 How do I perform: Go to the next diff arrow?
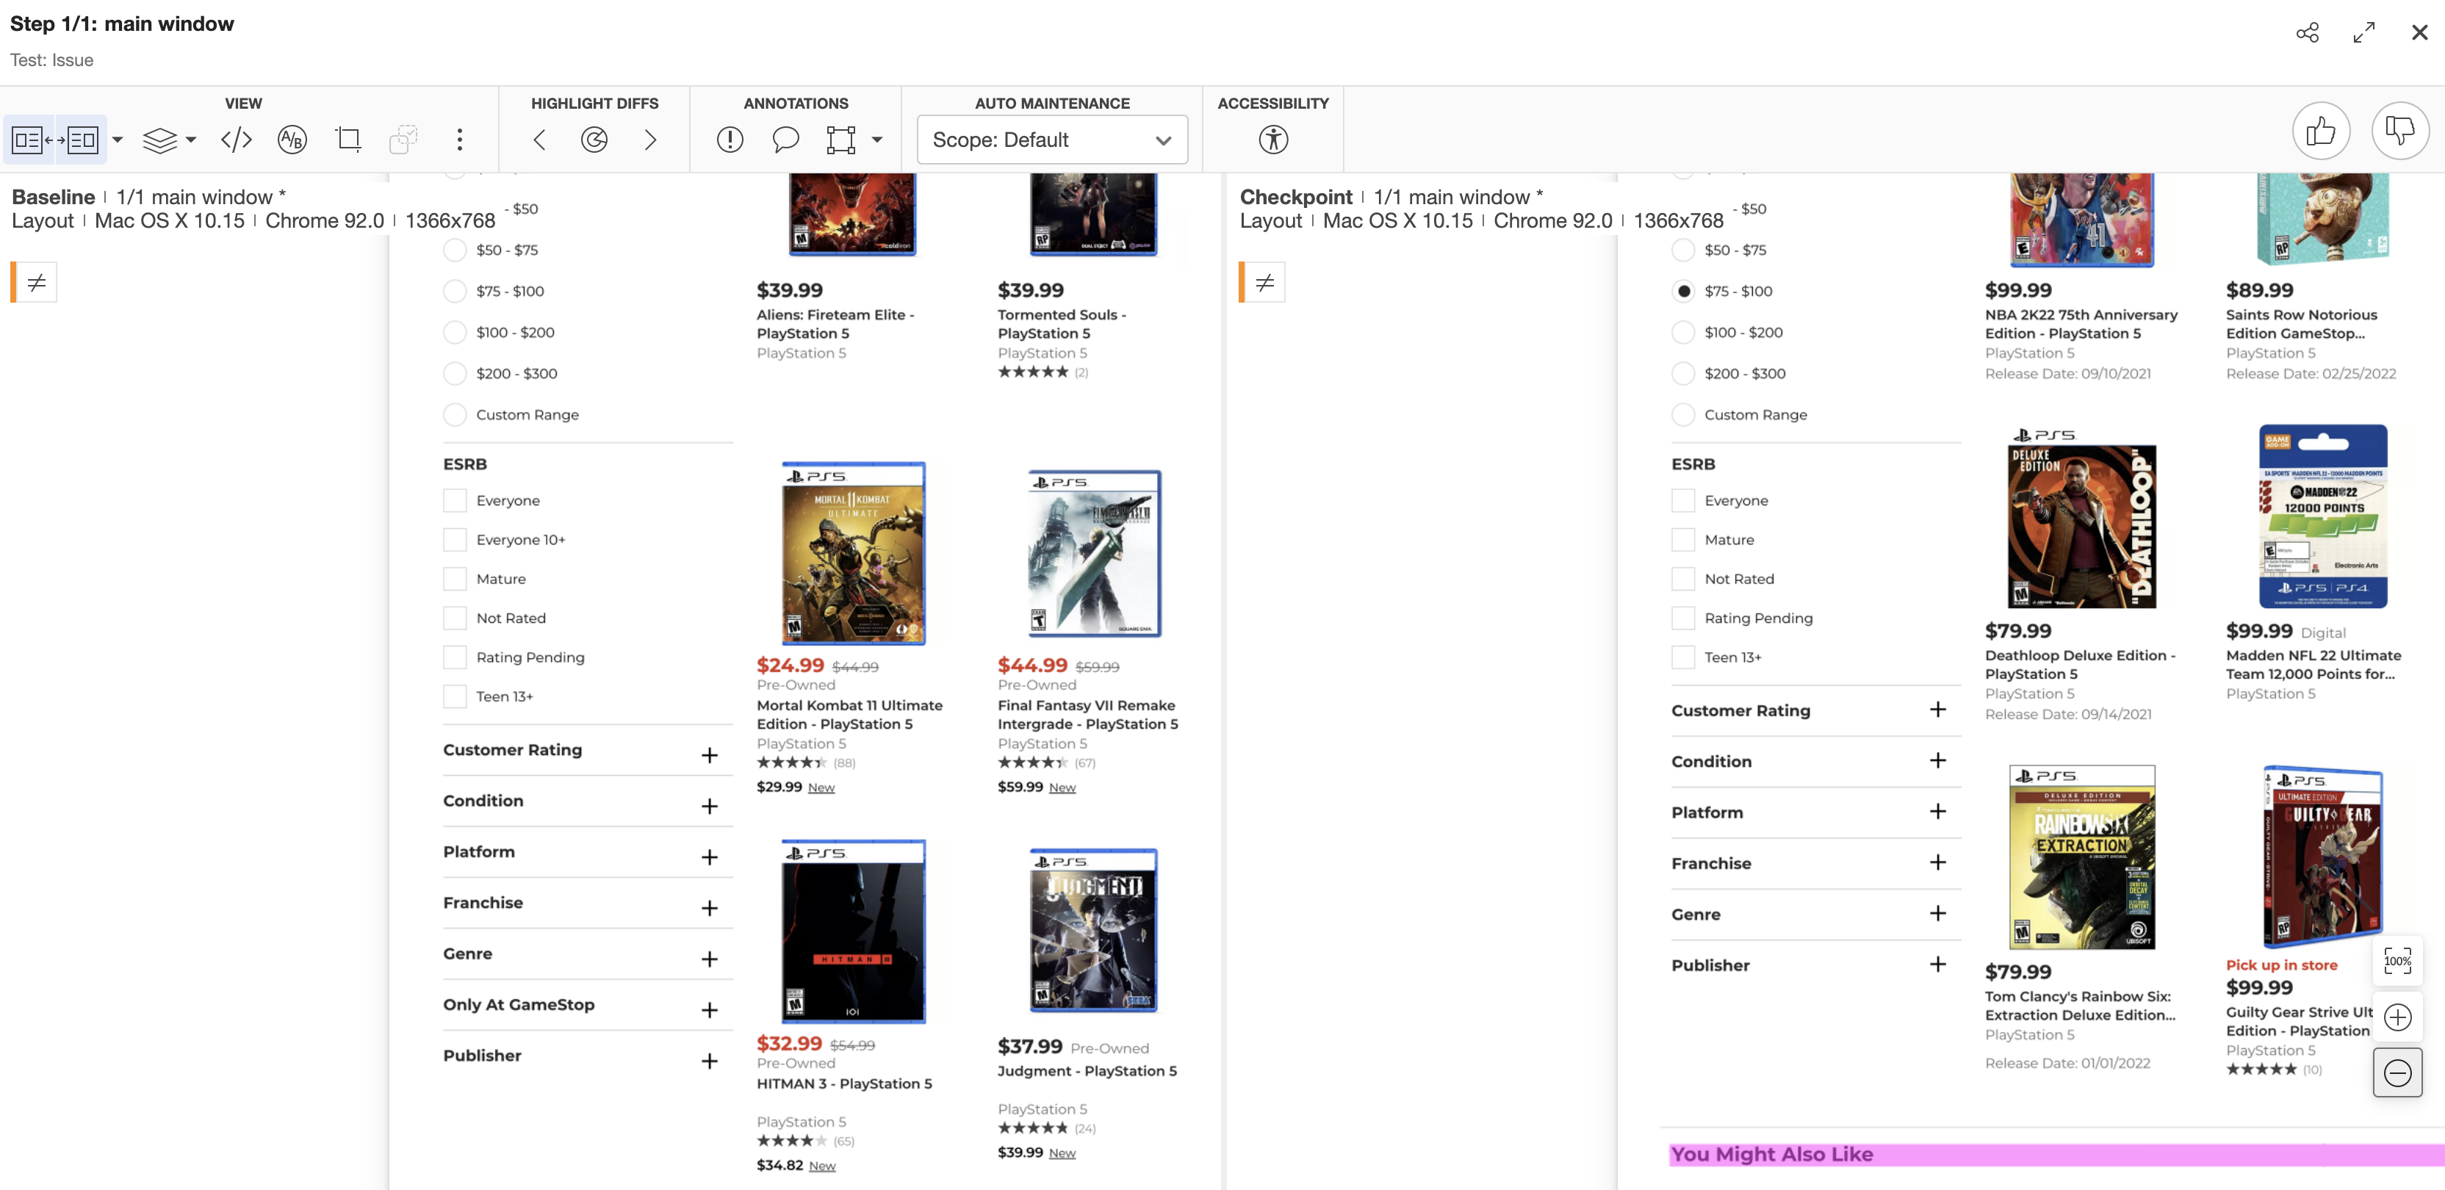click(650, 140)
